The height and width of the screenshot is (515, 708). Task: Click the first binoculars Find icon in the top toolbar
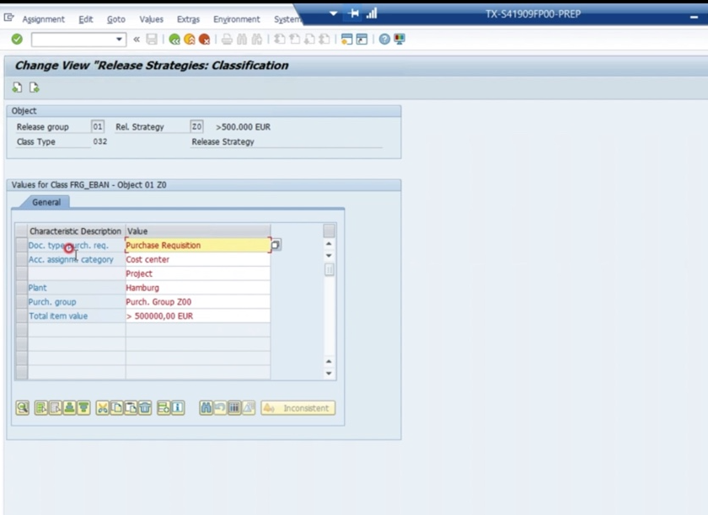(242, 40)
